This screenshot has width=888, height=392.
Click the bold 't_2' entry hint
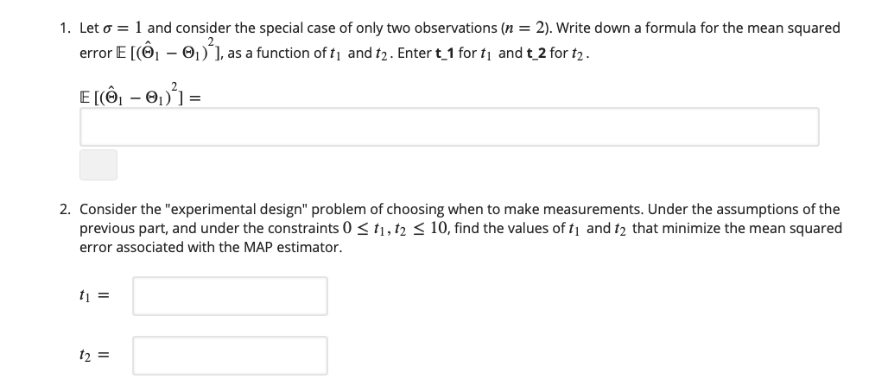pos(530,54)
